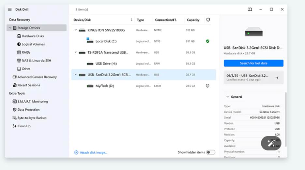Open the hamburger menu beside Disk Drill

coord(9,9)
